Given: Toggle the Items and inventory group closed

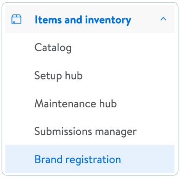Looking at the screenshot, I should 163,19.
